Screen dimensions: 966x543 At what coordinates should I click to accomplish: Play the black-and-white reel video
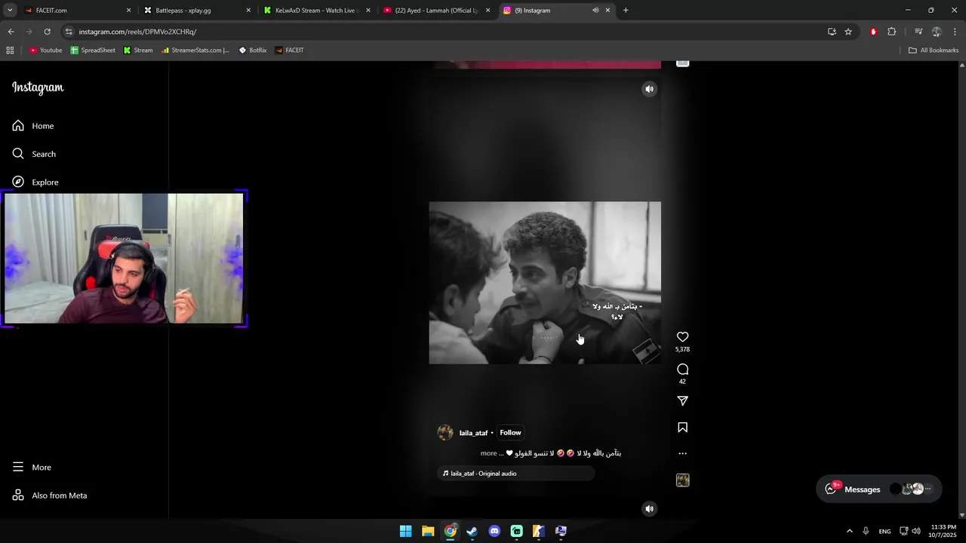pos(545,283)
